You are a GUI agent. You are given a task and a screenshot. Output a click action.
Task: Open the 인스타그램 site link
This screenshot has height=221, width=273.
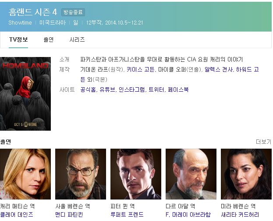pyautogui.click(x=132, y=89)
